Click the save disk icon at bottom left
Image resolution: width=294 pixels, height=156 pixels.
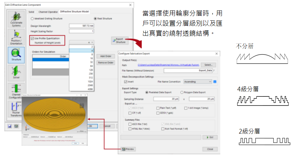coord(10,126)
